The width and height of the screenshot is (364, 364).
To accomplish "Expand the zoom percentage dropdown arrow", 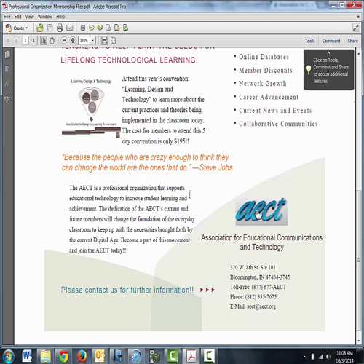I will 92,41.
